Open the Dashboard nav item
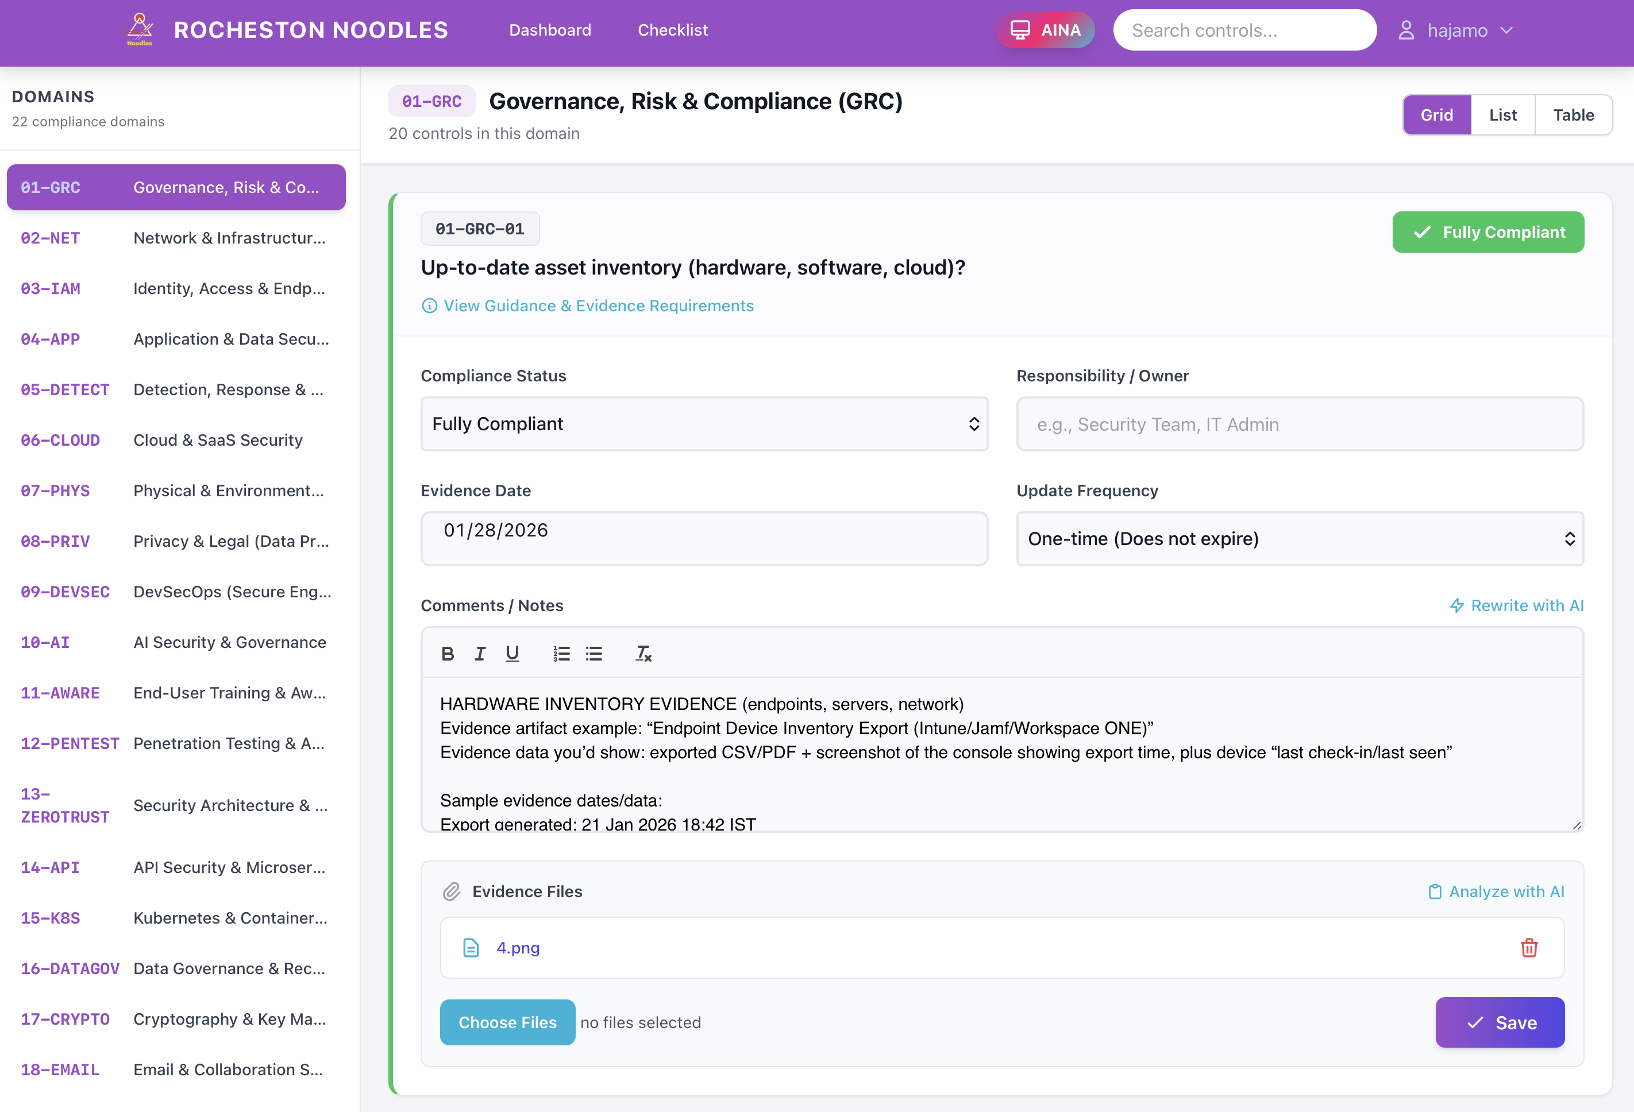 pyautogui.click(x=550, y=30)
